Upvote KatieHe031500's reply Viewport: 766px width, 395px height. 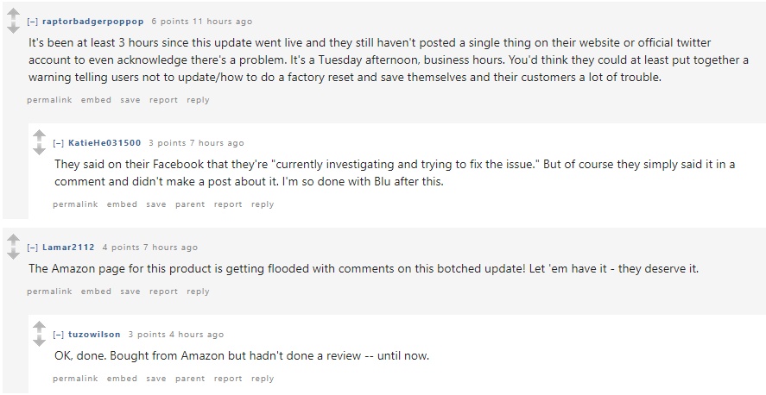click(39, 135)
